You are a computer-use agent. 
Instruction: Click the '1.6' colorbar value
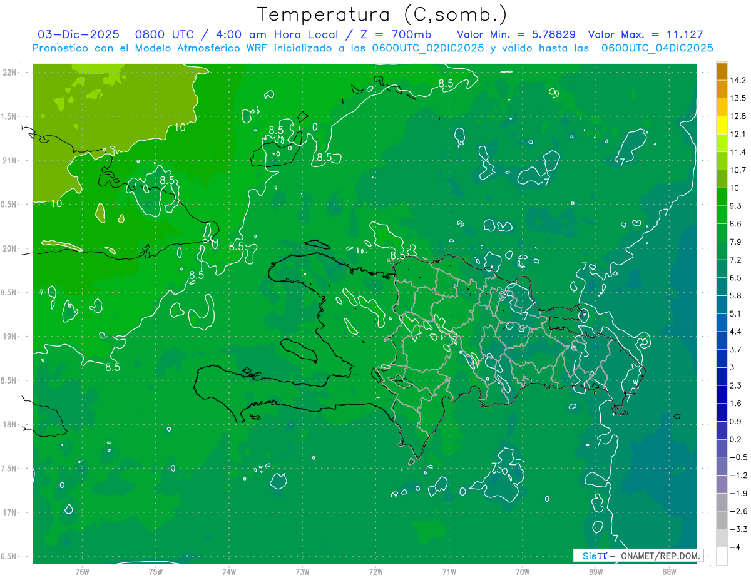point(736,404)
